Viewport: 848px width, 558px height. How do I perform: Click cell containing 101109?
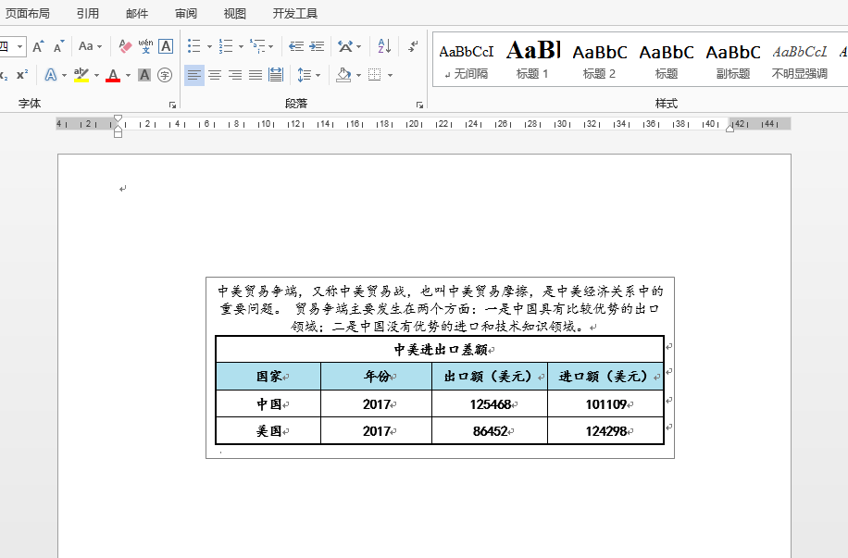point(605,403)
